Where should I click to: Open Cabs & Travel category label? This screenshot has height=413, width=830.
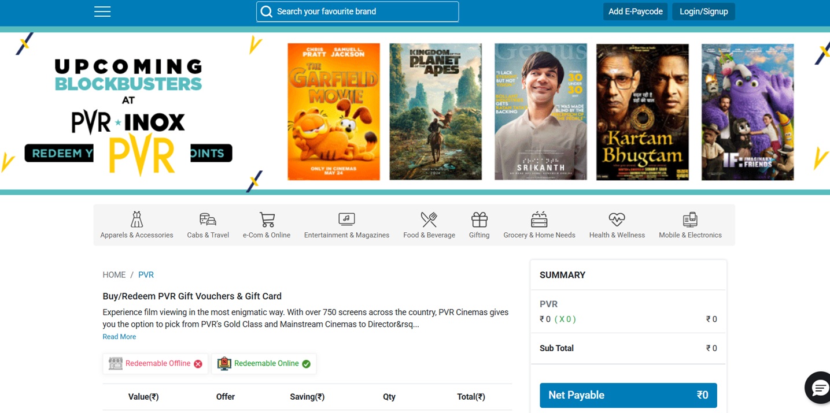(x=208, y=235)
